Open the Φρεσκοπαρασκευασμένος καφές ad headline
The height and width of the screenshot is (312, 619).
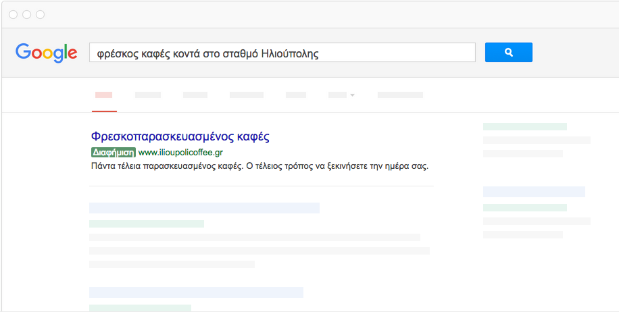(180, 137)
